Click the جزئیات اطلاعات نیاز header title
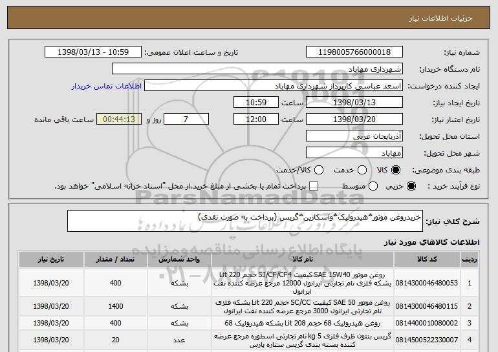 [x=440, y=18]
